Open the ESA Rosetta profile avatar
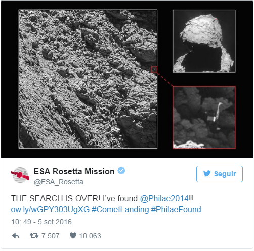The image size is (254, 251). click(x=20, y=175)
